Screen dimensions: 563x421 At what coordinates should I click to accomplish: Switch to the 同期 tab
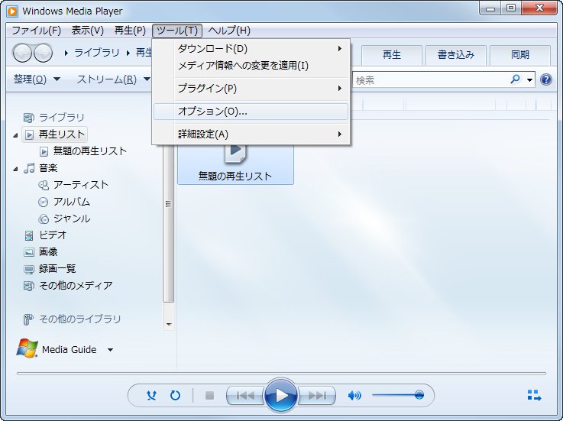tap(520, 55)
